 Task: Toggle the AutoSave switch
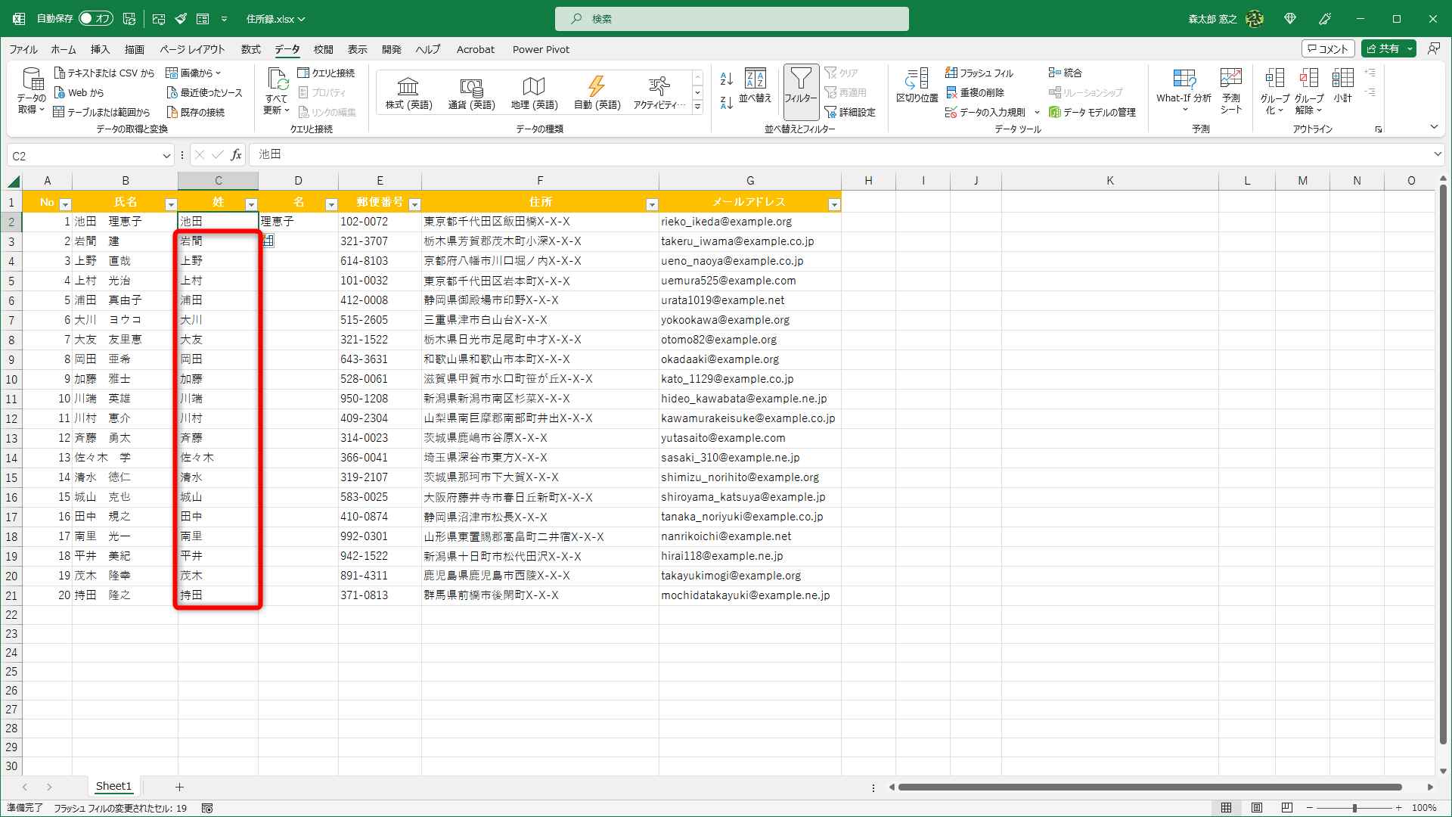click(96, 18)
